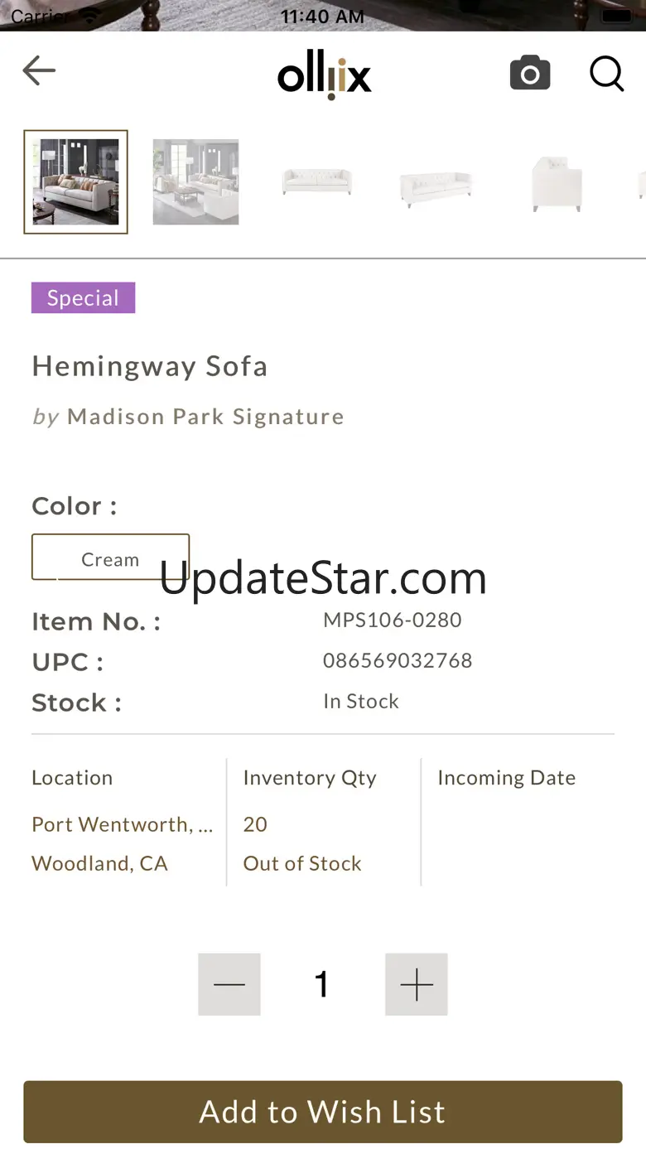Increase quantity with the plus button
This screenshot has width=646, height=1149.
(x=417, y=984)
